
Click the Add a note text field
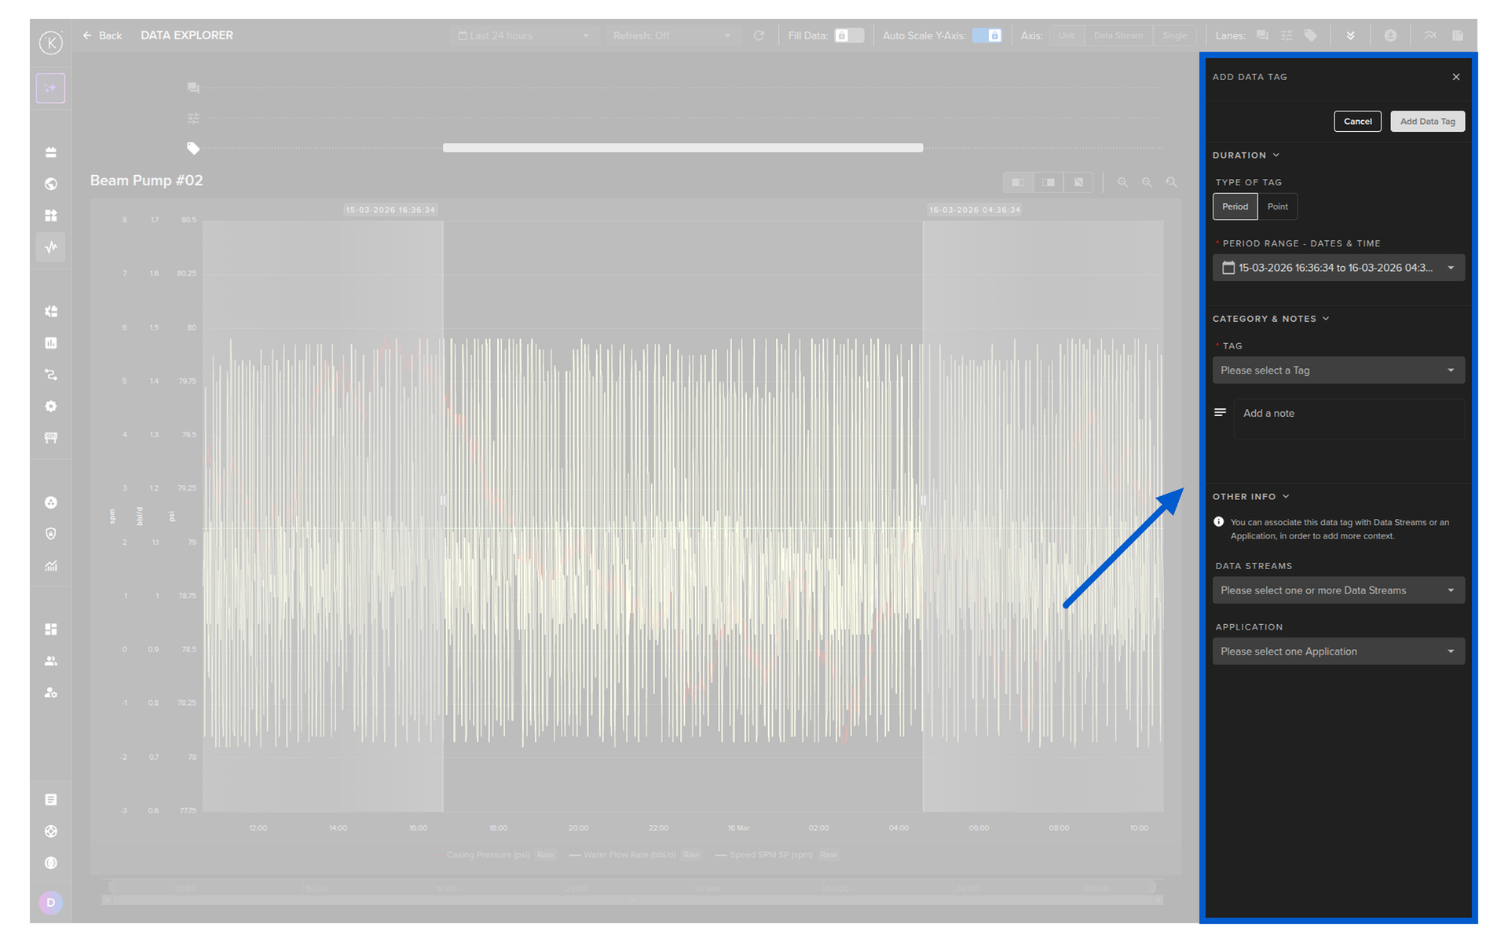coord(1349,418)
